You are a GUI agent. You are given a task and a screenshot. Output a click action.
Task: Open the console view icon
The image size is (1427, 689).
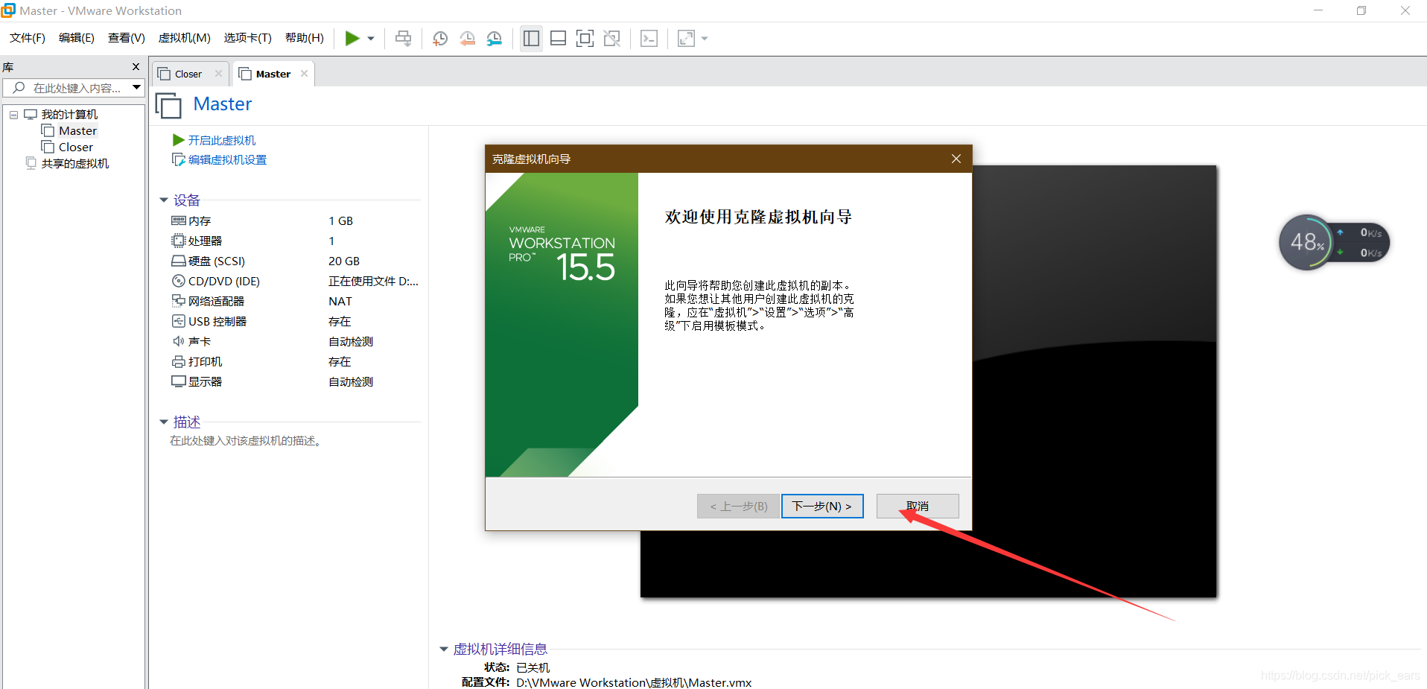[x=649, y=38]
